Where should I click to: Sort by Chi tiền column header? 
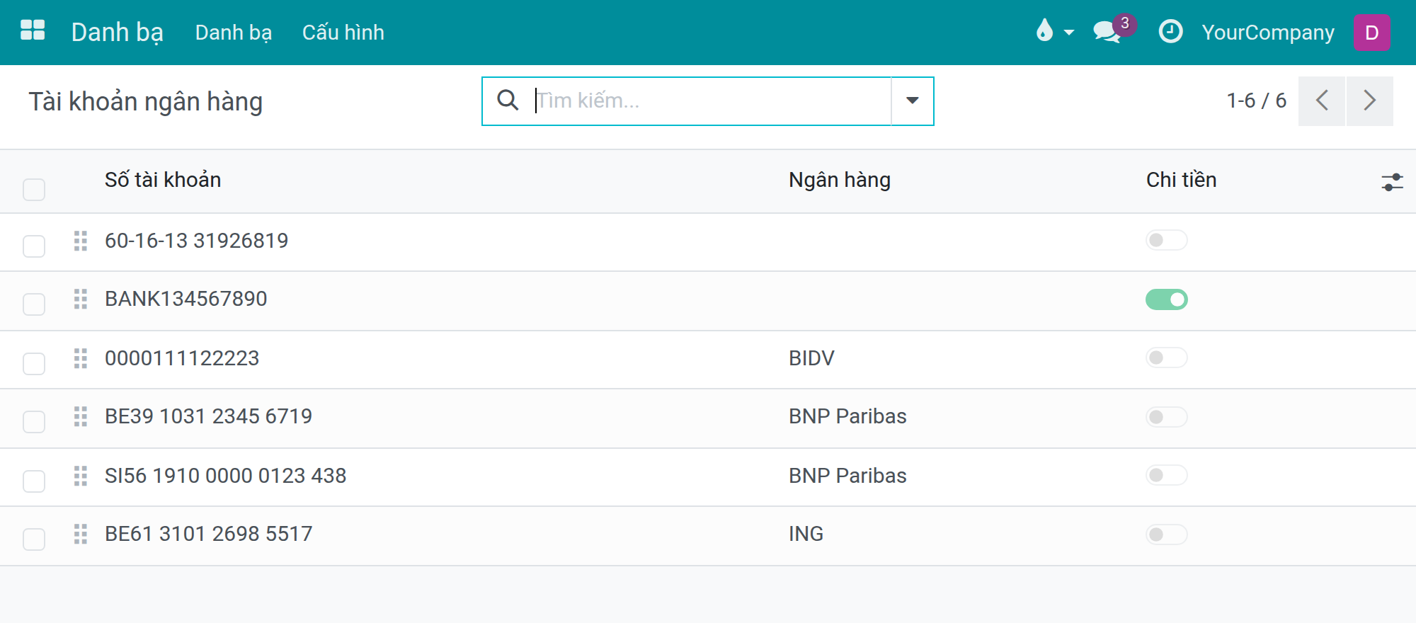1181,180
